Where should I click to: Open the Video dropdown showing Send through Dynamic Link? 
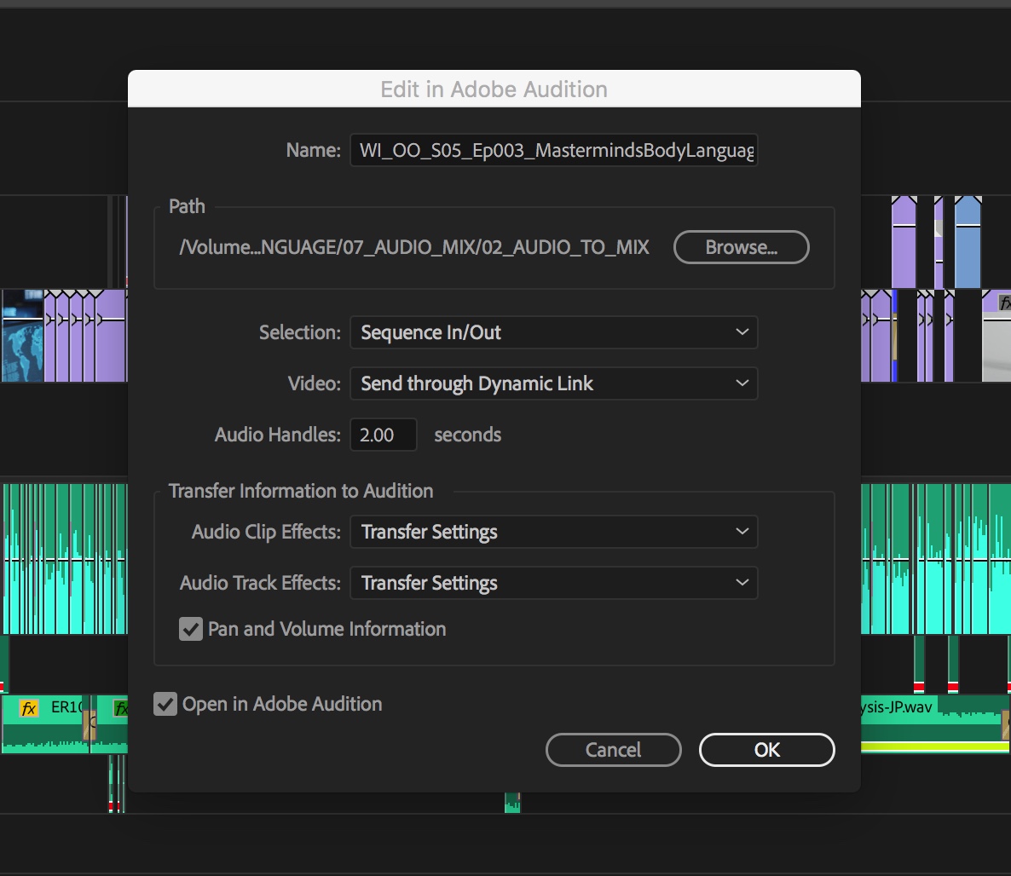tap(554, 383)
